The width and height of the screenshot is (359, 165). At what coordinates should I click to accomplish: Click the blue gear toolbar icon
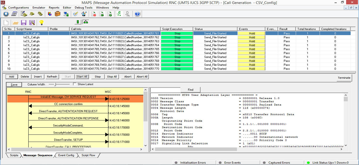click(6, 14)
